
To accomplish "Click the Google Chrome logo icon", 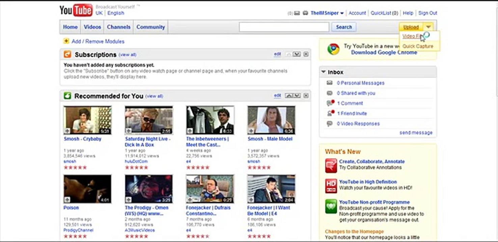I will pyautogui.click(x=333, y=49).
